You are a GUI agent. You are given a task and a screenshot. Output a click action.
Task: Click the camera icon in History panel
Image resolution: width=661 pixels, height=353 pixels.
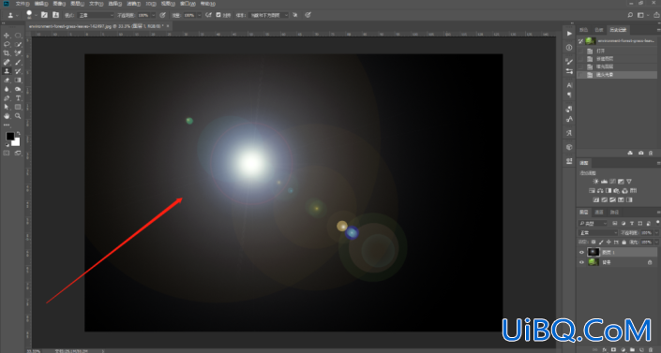(640, 153)
